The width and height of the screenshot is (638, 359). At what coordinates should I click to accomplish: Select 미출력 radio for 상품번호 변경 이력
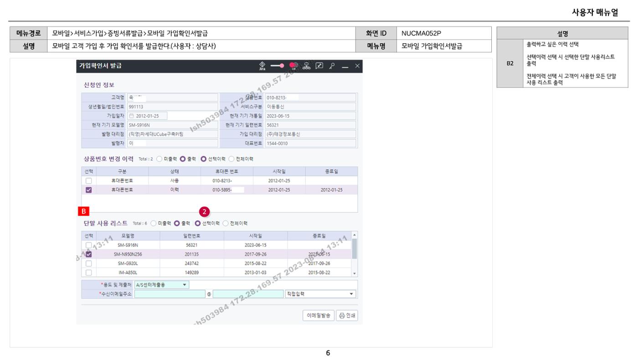(159, 159)
